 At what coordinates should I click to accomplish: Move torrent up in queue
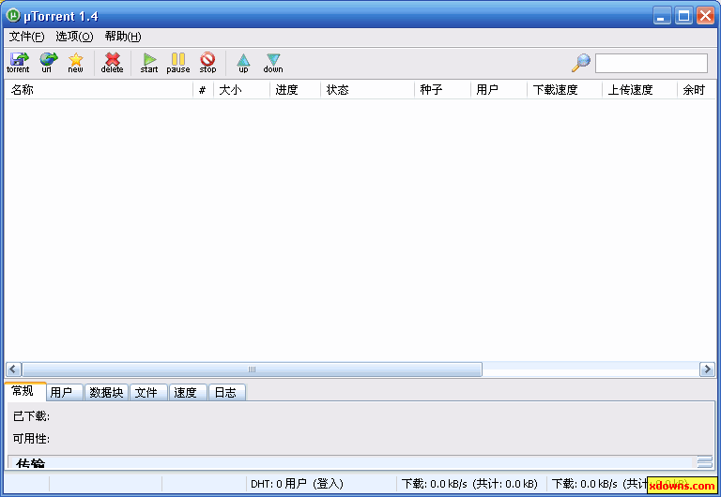[x=243, y=63]
